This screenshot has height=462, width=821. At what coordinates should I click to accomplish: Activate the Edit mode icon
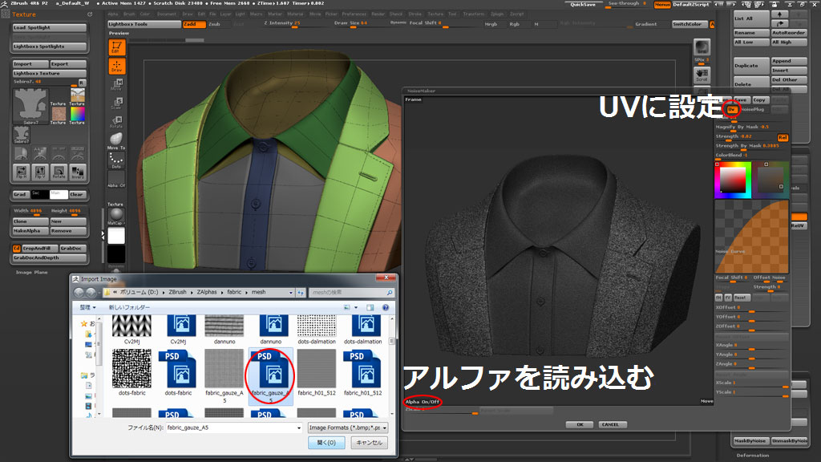coord(116,47)
